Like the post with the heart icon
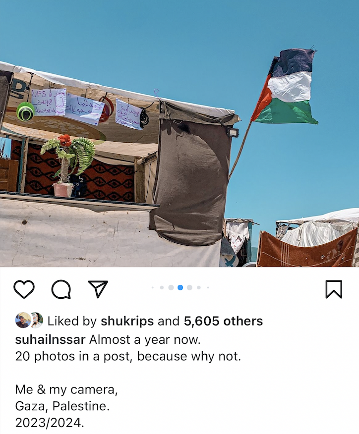Viewport: 359px width, 434px height. pyautogui.click(x=24, y=289)
